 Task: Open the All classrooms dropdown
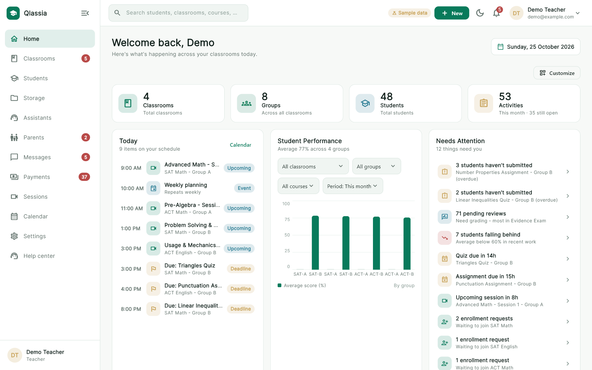(313, 166)
